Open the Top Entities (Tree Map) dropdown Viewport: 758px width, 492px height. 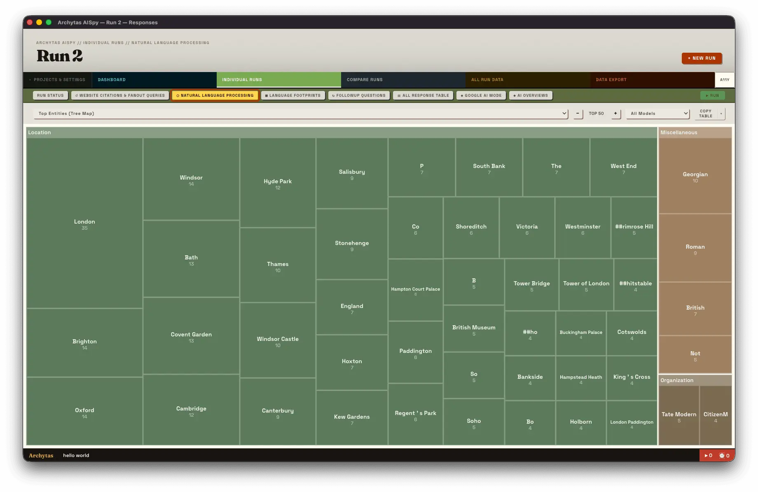click(x=301, y=114)
